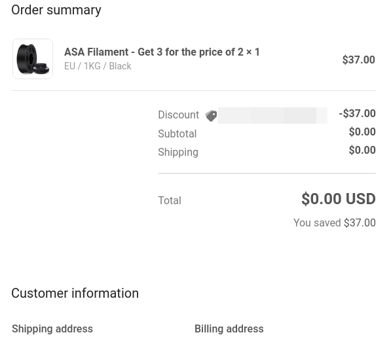
Task: Click the You saved $37.00 text
Action: pos(335,222)
